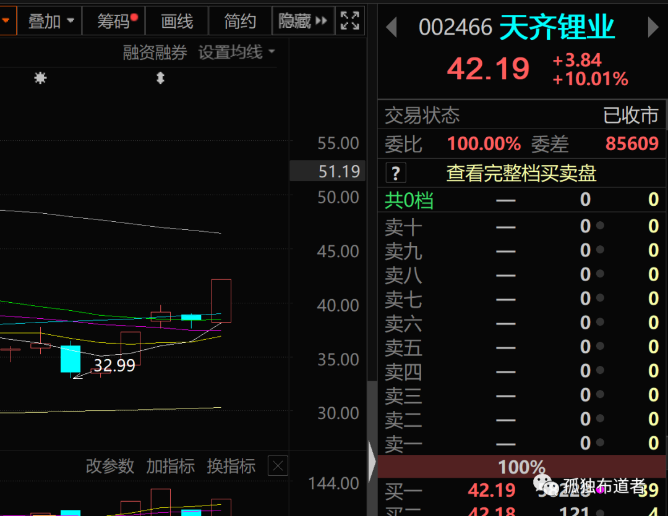Click the up-down arrow marker icon above the chart
The image size is (668, 516).
pyautogui.click(x=160, y=78)
